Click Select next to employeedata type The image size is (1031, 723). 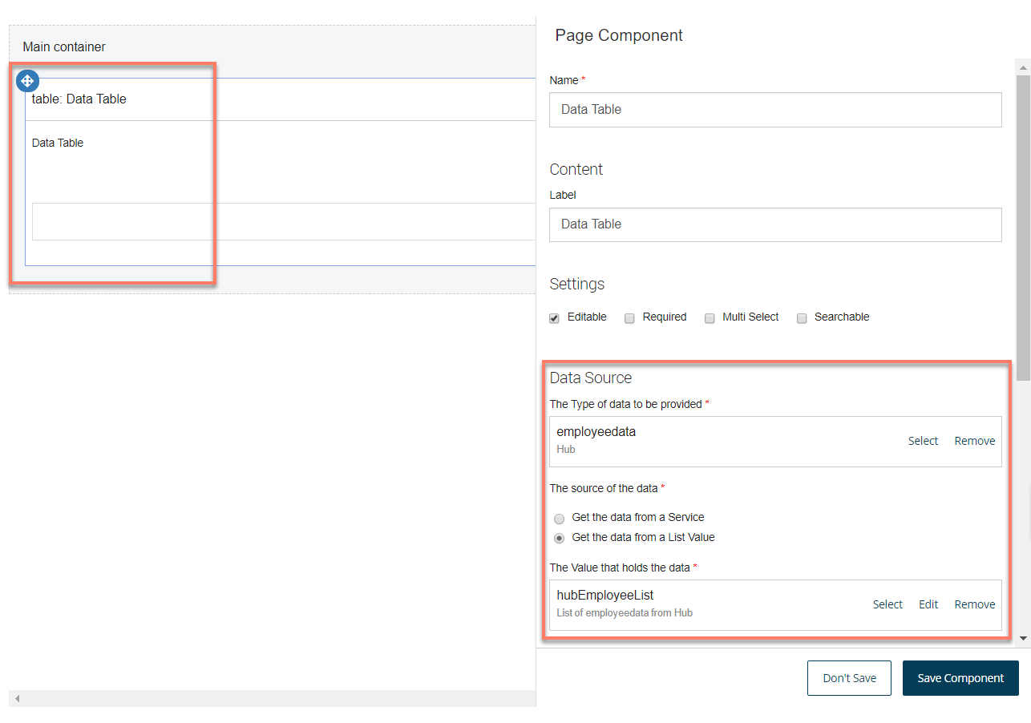(x=923, y=440)
